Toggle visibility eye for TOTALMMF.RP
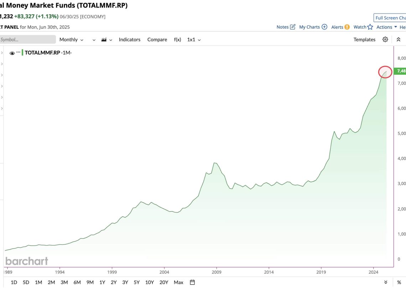 (12, 53)
